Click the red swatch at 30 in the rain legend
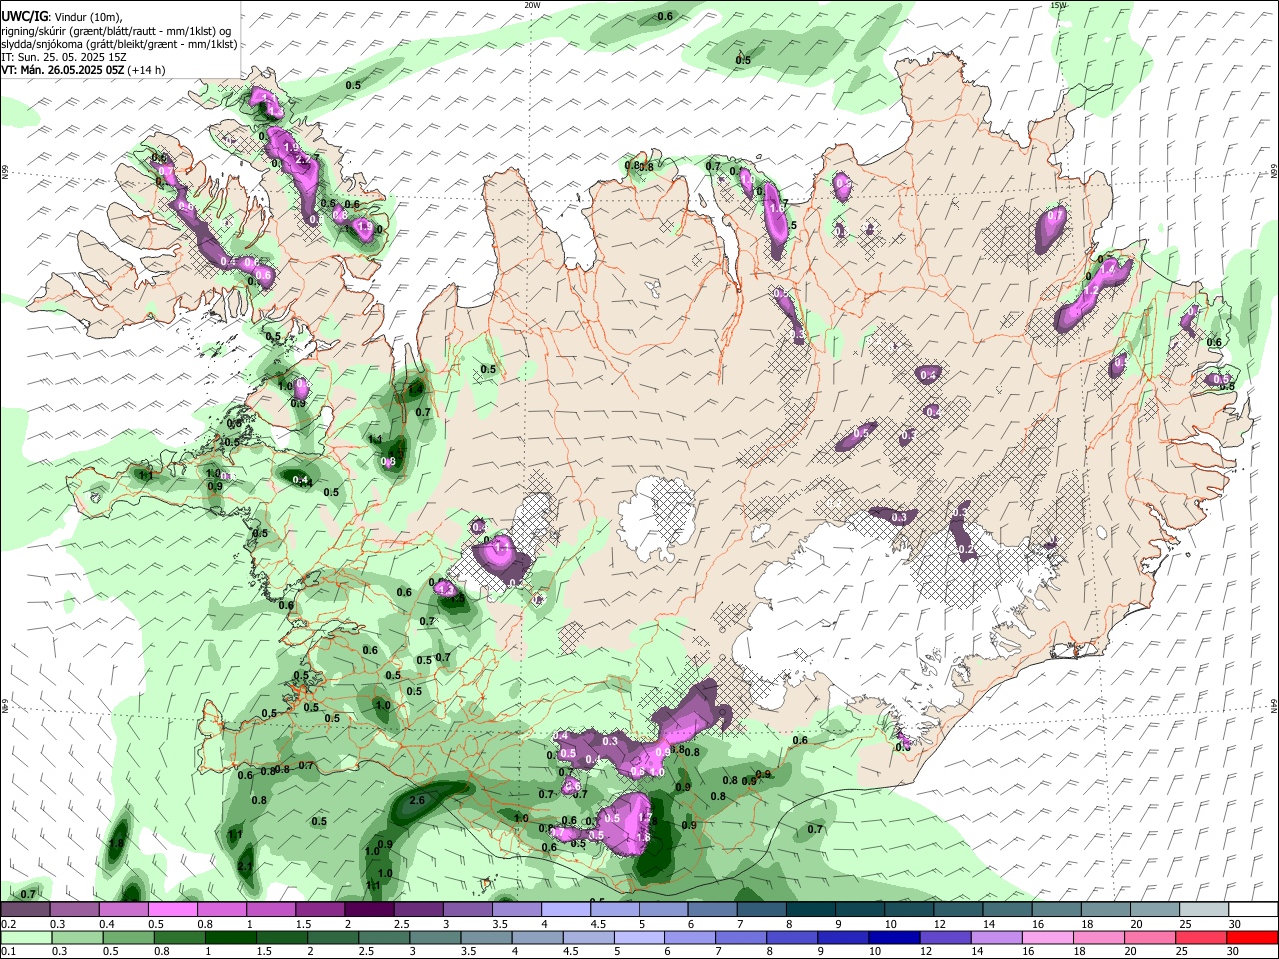 (x=1252, y=937)
